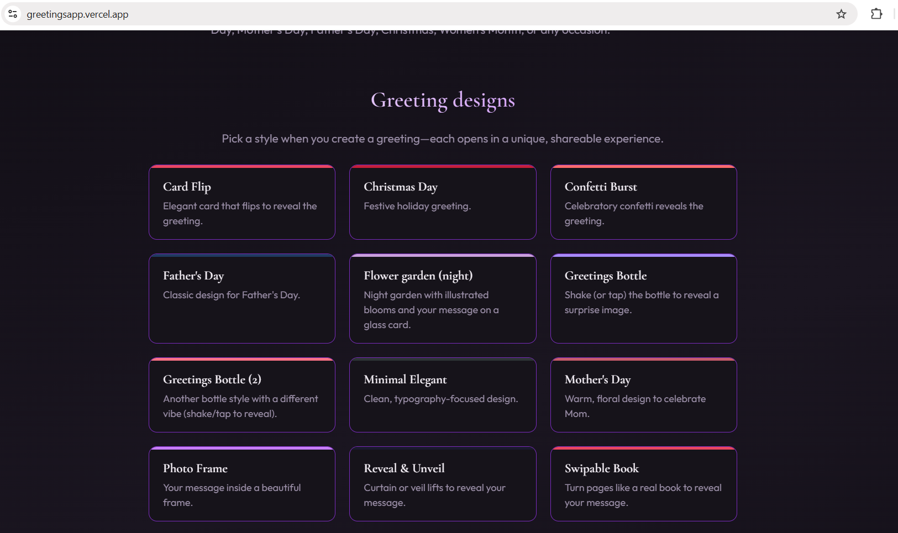Click the greetingsapp.vercel.app address bar

click(x=429, y=14)
